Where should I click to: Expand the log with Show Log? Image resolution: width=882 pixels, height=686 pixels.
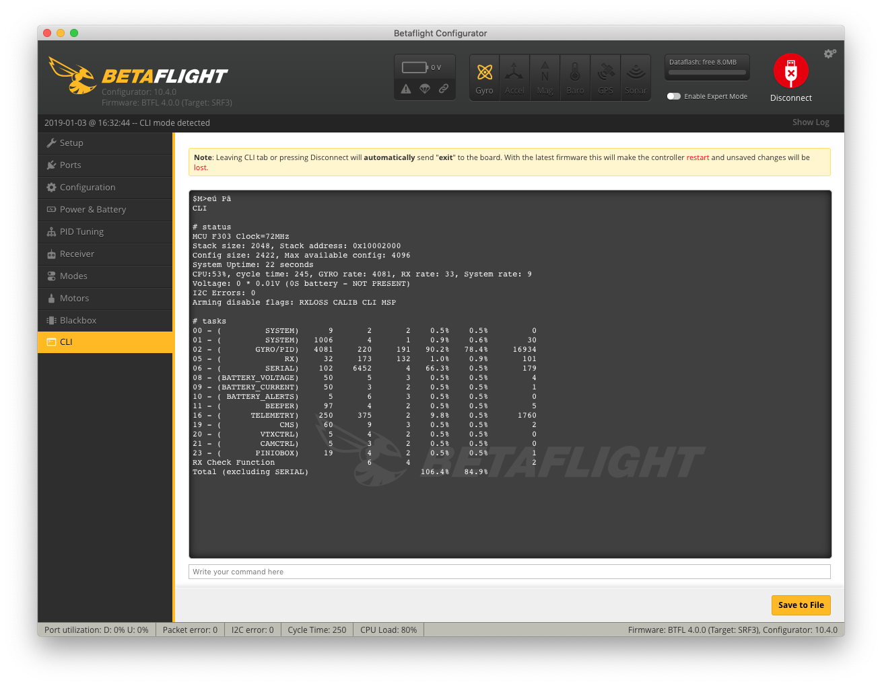(811, 122)
